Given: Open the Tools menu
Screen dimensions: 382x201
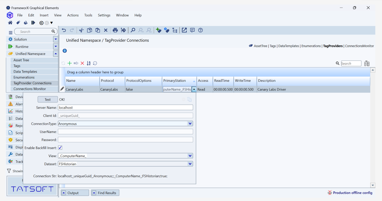Looking at the screenshot, I should pyautogui.click(x=88, y=15).
